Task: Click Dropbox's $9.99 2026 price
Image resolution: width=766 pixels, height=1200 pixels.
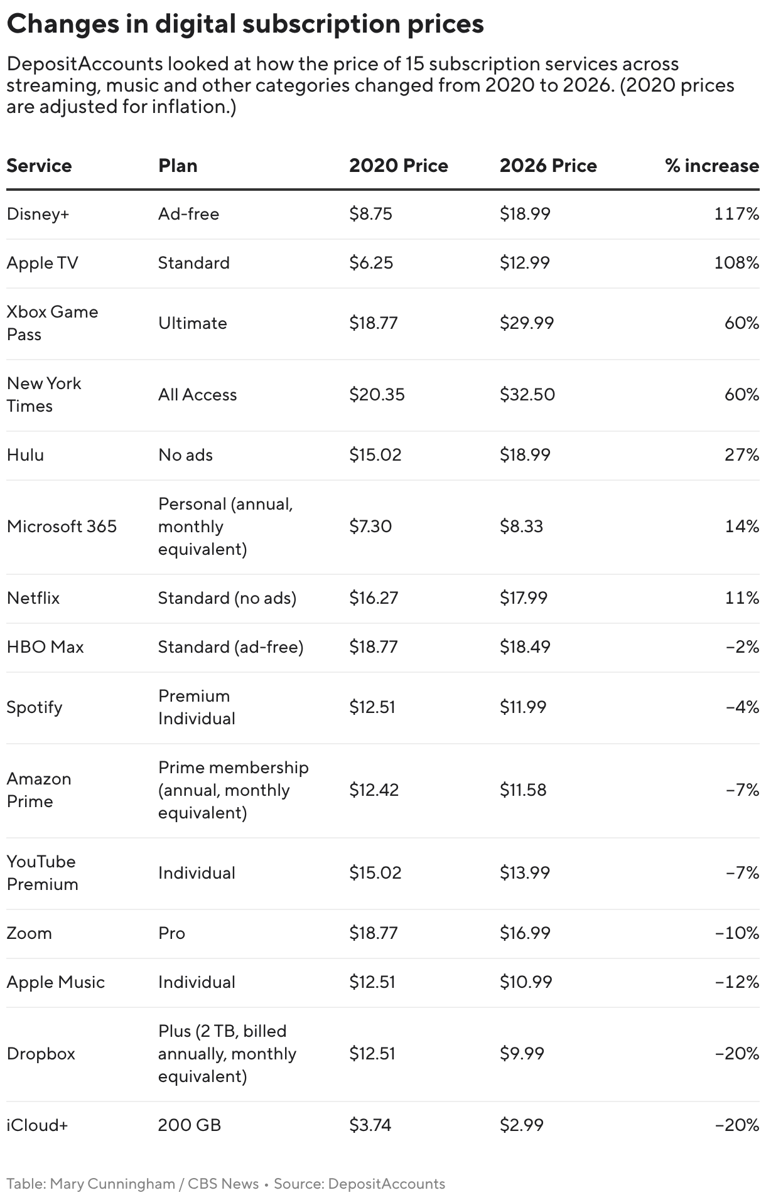Action: pos(522,1054)
